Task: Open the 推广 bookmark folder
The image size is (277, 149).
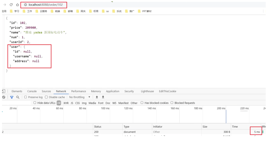Action: click(x=130, y=11)
